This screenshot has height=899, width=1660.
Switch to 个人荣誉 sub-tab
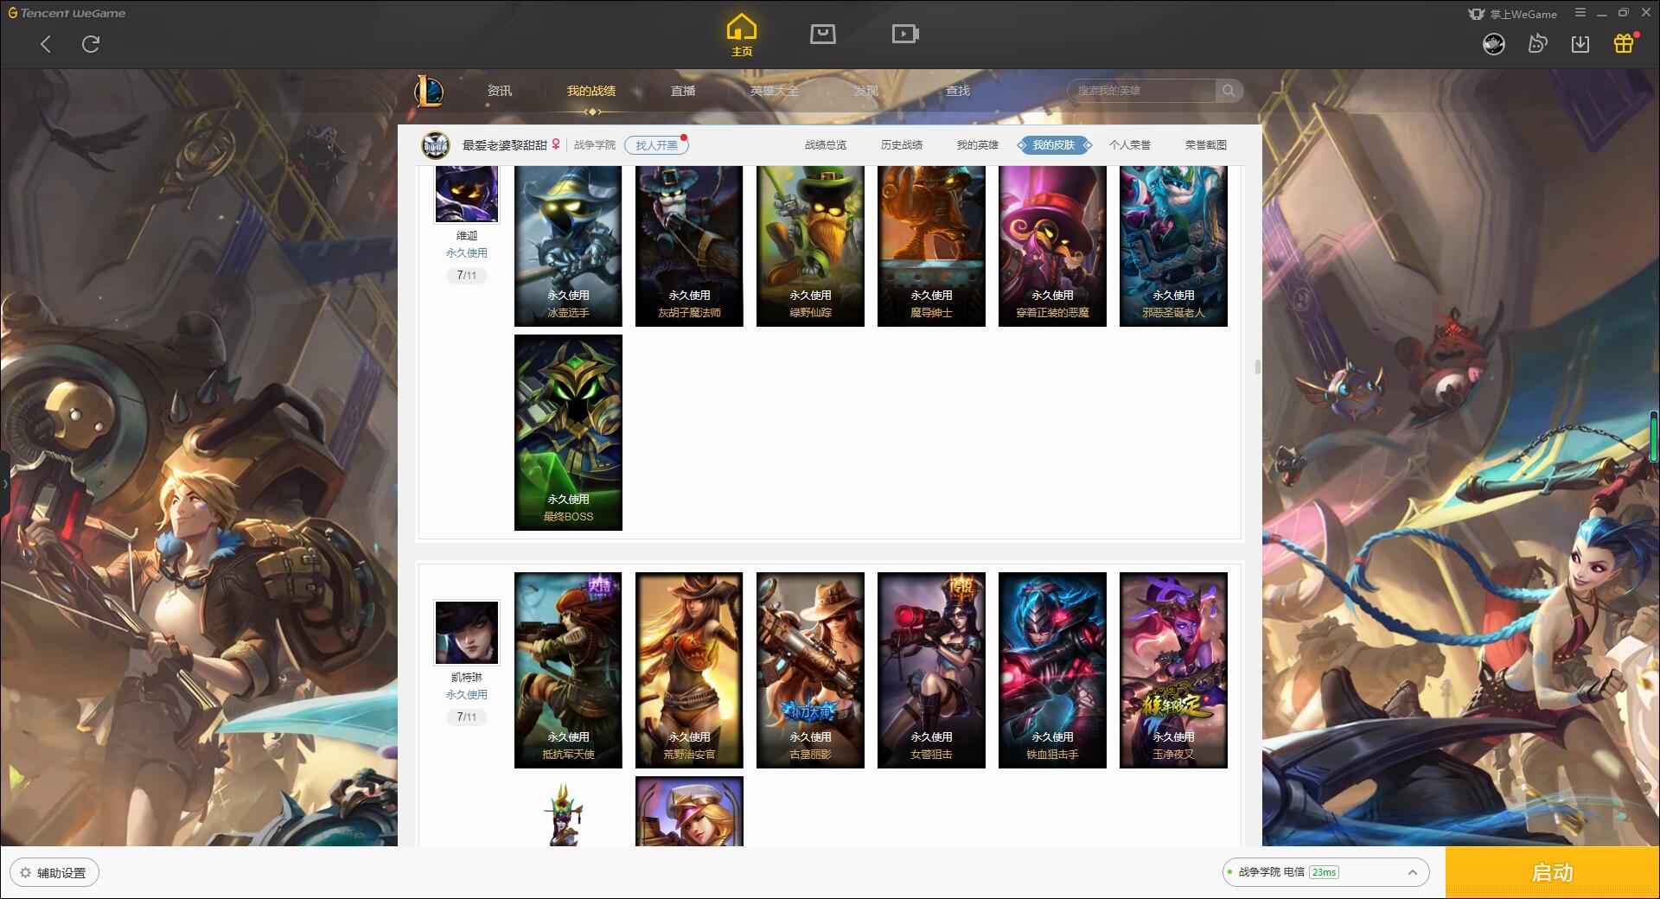[1130, 145]
